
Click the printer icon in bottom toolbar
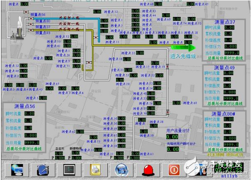[95, 170]
